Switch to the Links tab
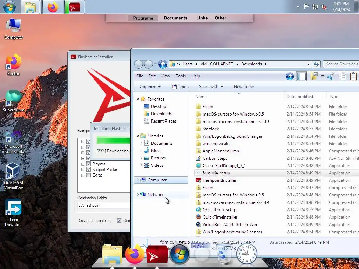Screen dimensions: 359x269 (x=202, y=18)
